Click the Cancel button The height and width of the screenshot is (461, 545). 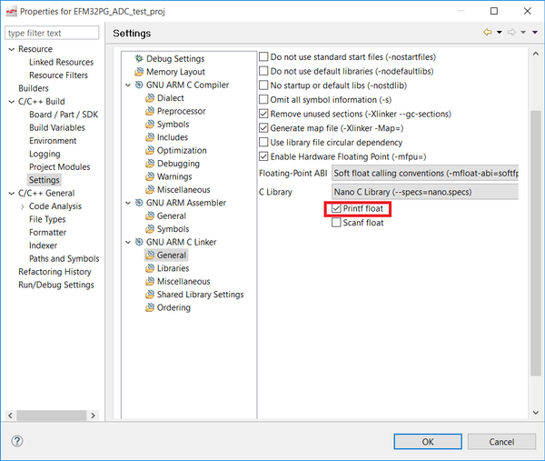point(501,442)
